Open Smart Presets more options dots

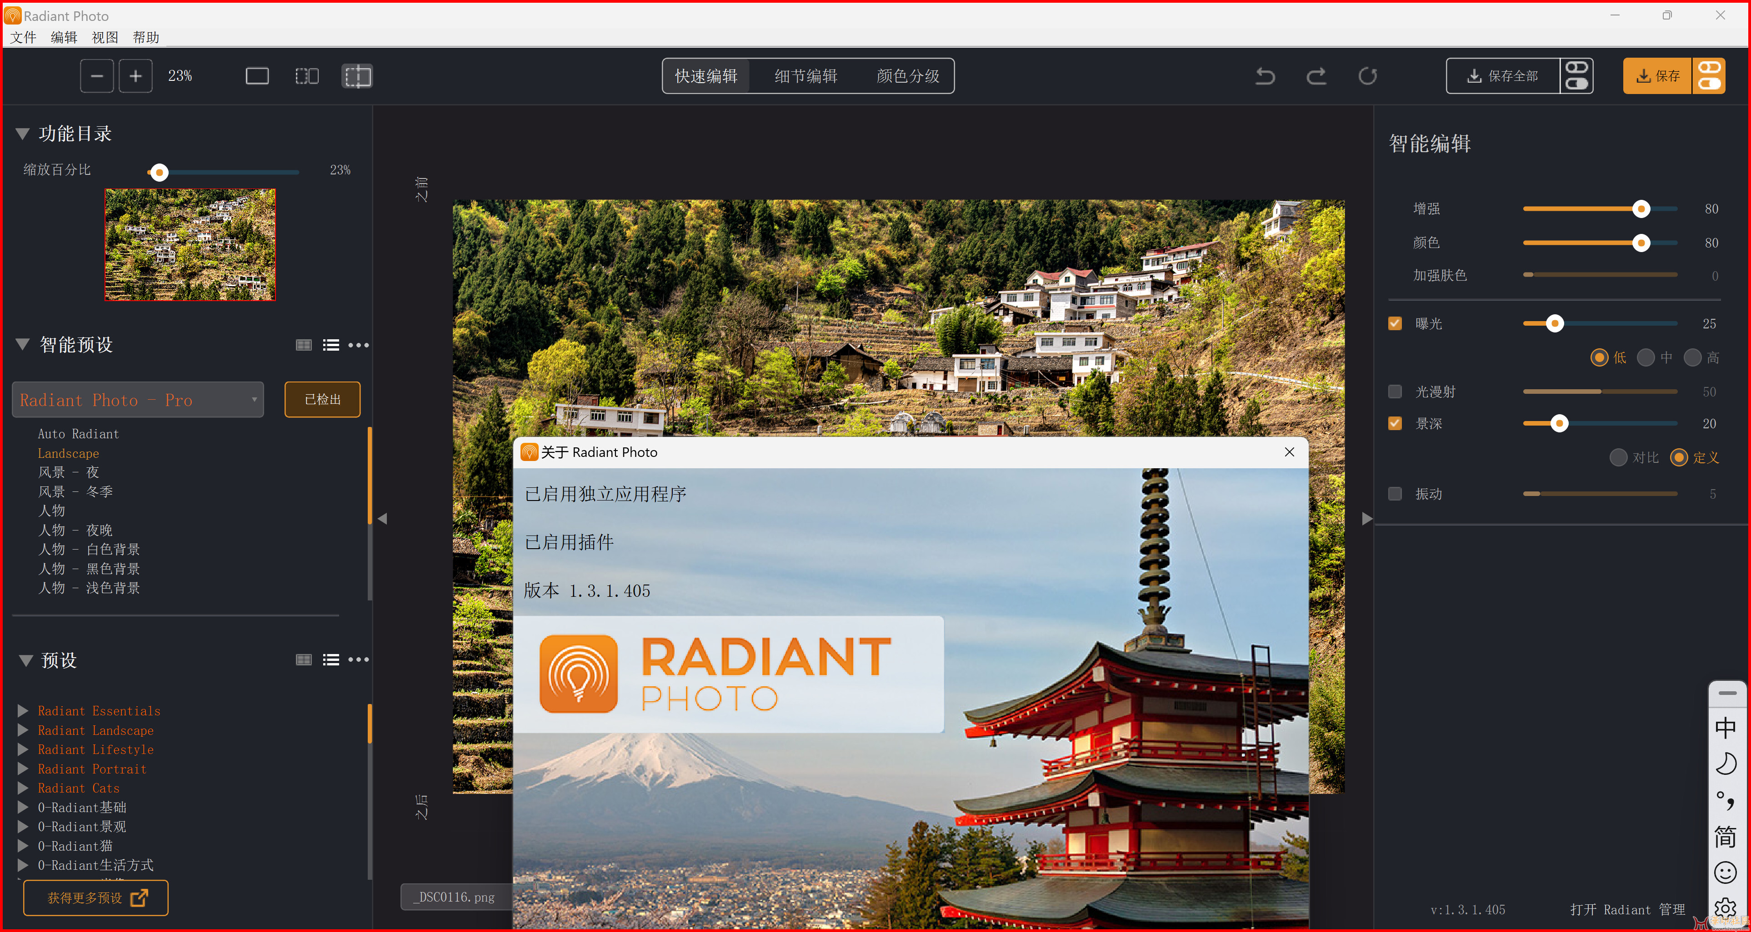359,345
